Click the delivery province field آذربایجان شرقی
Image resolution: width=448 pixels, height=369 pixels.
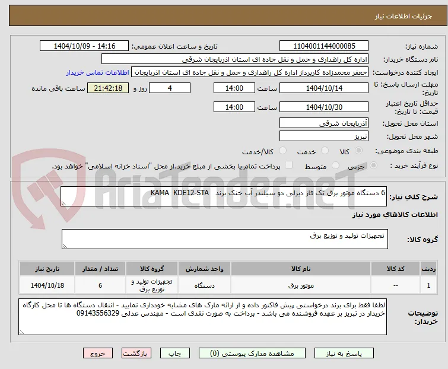point(324,123)
